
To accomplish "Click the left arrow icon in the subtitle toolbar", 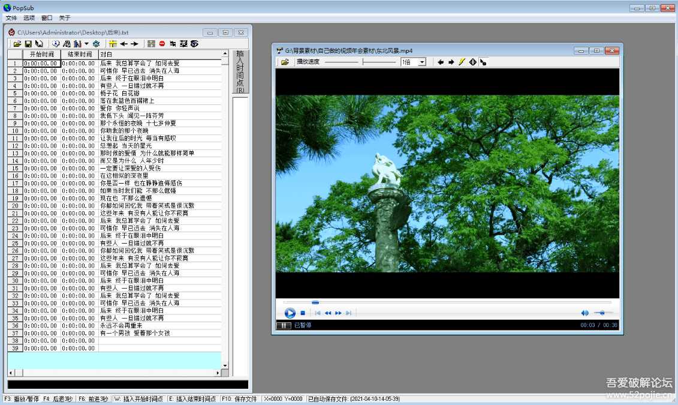I will pyautogui.click(x=125, y=43).
